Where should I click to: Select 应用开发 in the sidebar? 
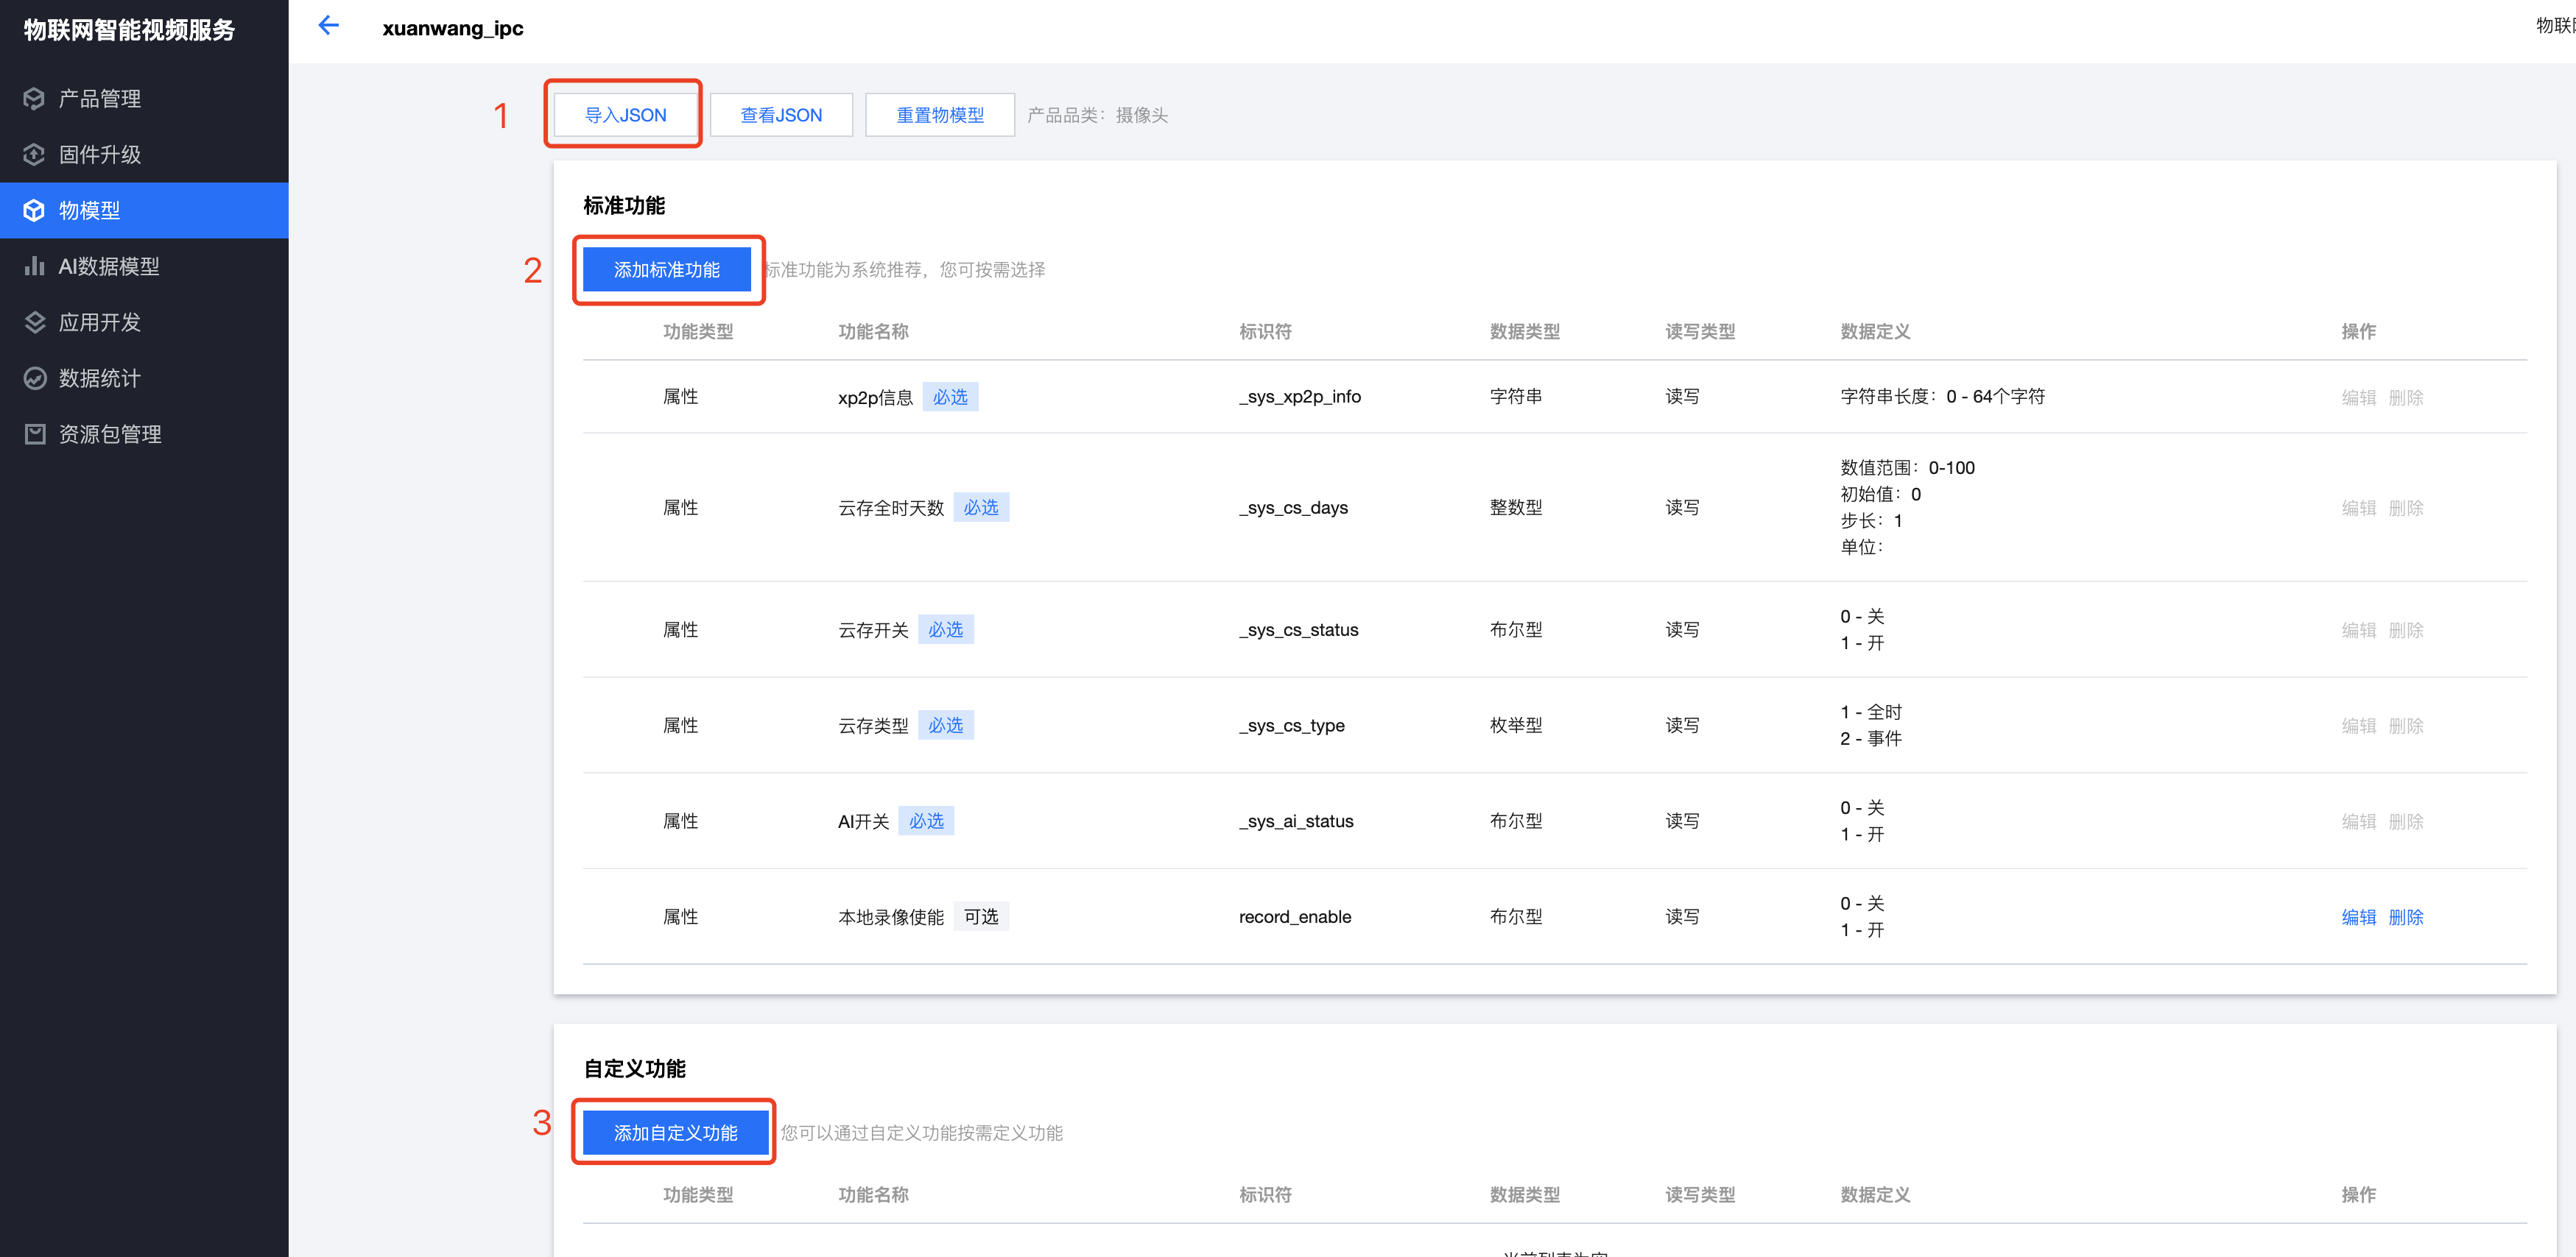[100, 322]
